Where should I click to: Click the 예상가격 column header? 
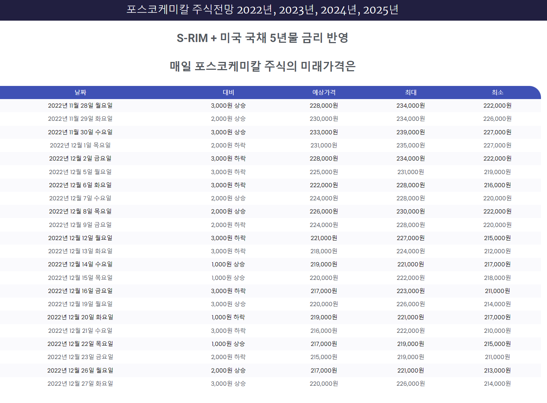[x=324, y=92]
